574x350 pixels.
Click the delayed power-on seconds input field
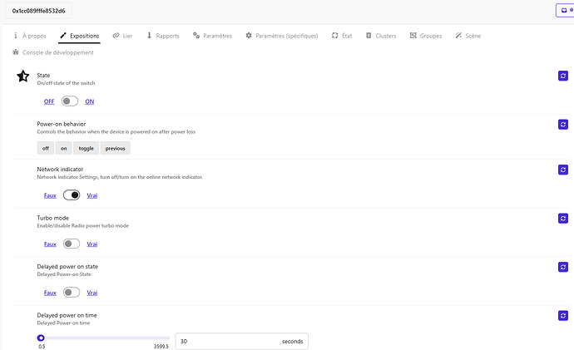[229, 342]
